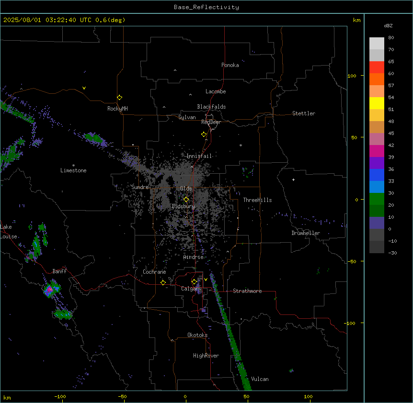Click the yellow diamond marker above Calgary label
413x403 pixels.
pyautogui.click(x=194, y=282)
